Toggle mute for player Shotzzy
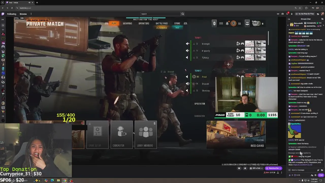Image resolution: width=325 pixels, height=183 pixels. (x=187, y=90)
